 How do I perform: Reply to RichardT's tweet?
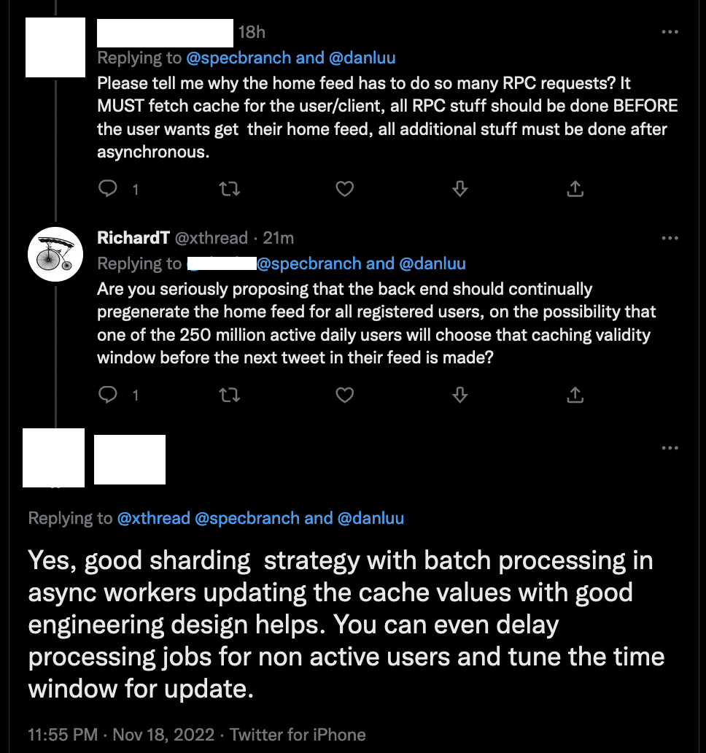click(x=108, y=395)
